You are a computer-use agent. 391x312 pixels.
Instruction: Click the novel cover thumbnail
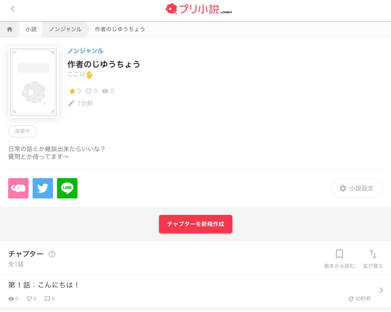34,82
